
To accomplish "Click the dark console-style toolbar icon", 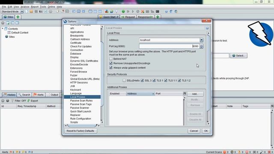I will tap(158, 12).
